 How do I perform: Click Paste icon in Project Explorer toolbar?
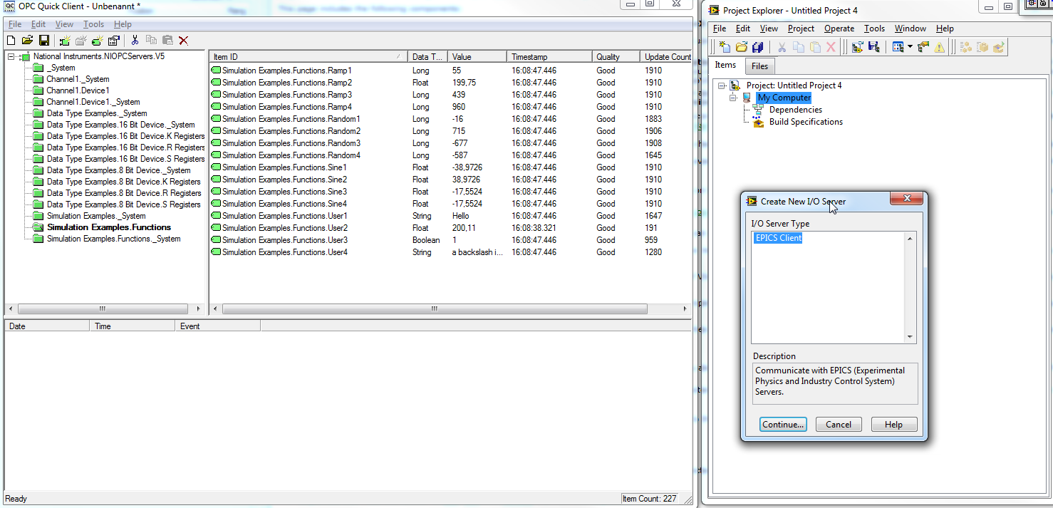coord(814,47)
